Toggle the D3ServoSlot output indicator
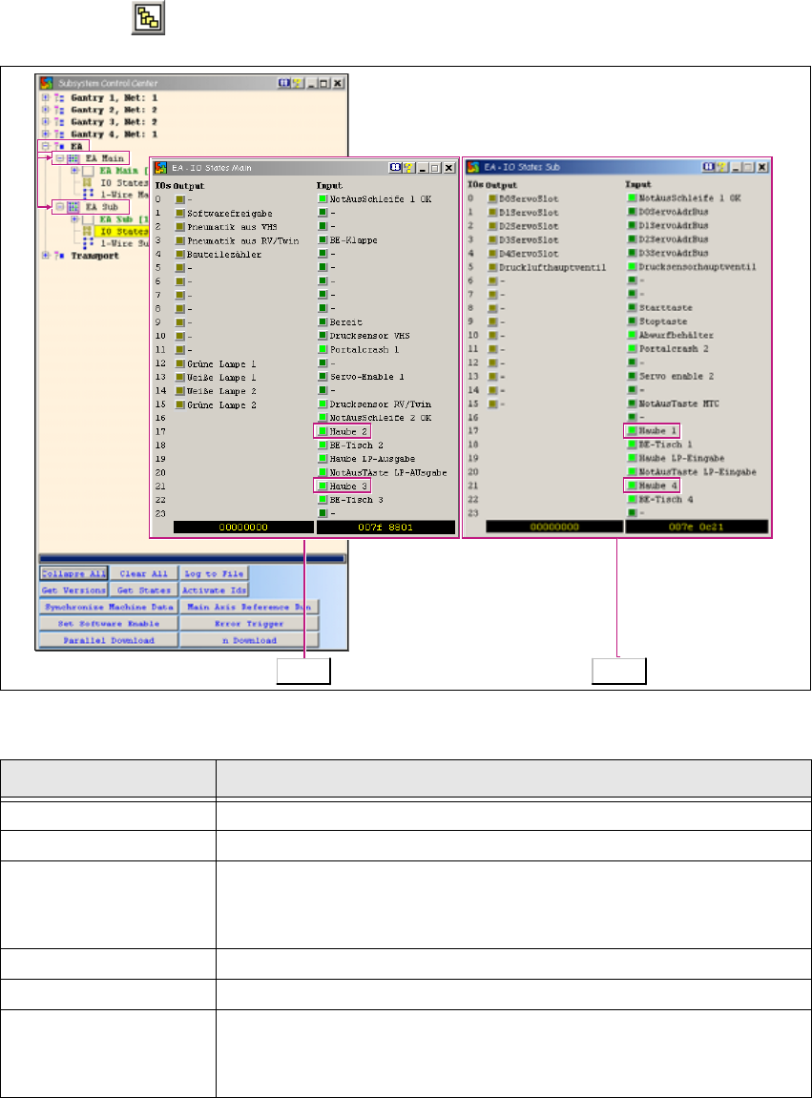Screen dimensions: 812x1098 click(492, 239)
